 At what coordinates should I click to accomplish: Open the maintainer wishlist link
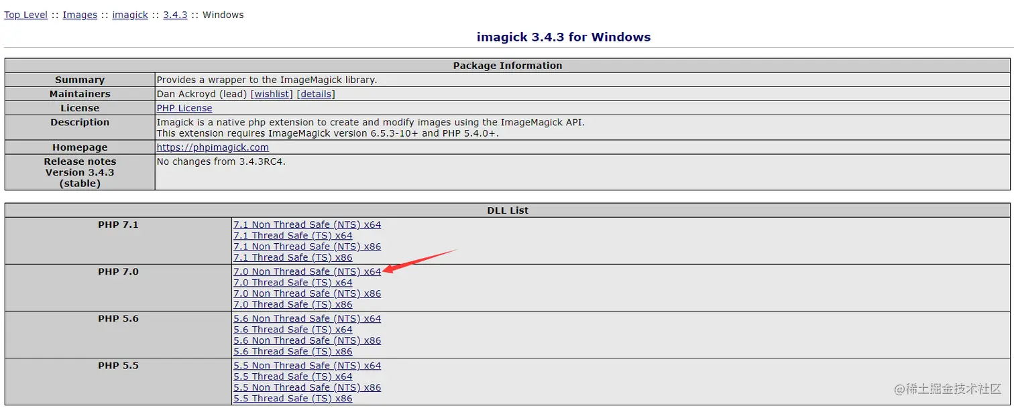point(272,94)
